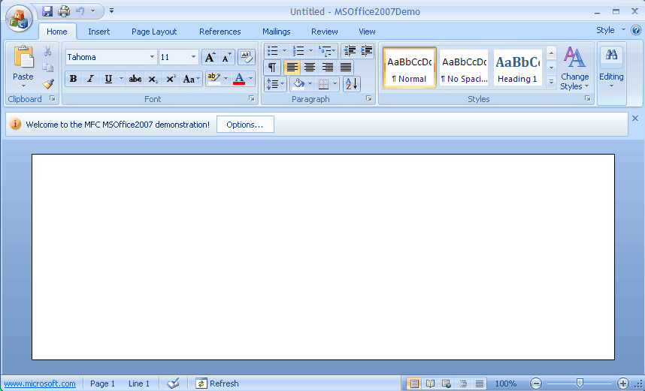Toggle bold formatting
Viewport: 645px width, 391px height.
tap(73, 79)
